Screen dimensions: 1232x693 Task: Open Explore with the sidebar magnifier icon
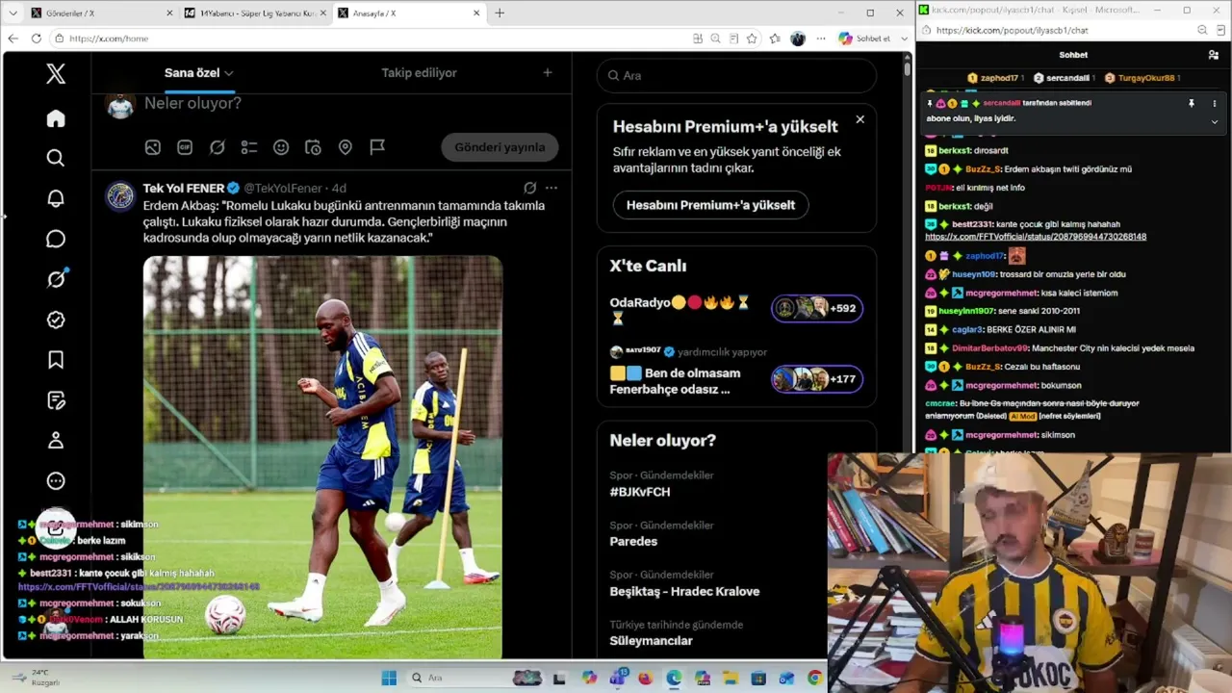click(x=56, y=158)
